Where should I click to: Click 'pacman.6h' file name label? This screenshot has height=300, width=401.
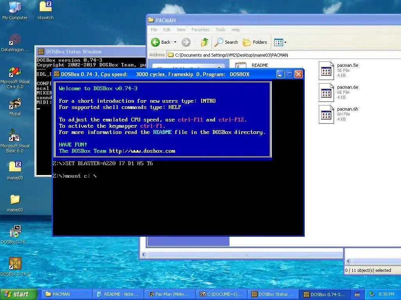(347, 109)
